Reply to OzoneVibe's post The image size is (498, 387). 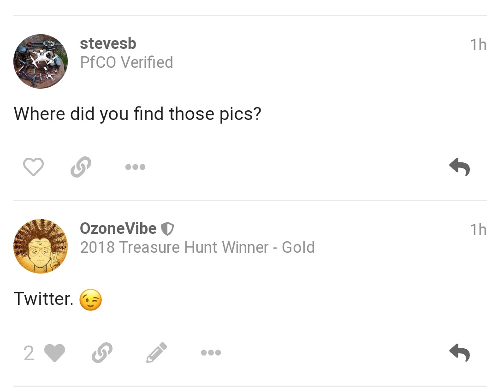click(460, 352)
